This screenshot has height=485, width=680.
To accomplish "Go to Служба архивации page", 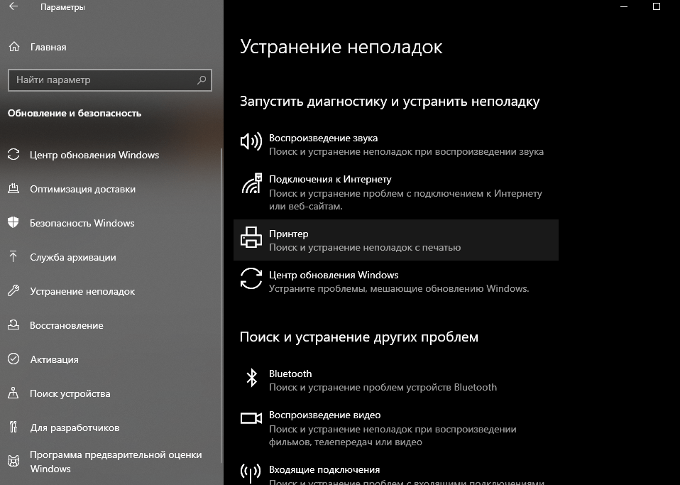I will (x=72, y=257).
